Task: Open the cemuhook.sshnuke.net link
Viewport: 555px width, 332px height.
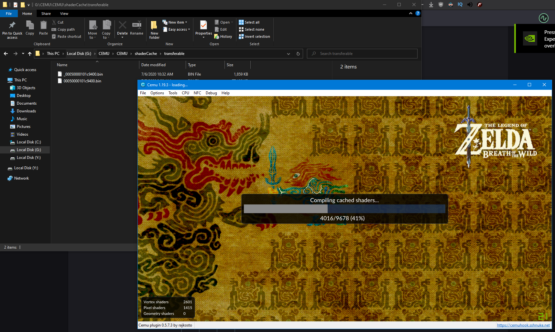Action: click(523, 325)
